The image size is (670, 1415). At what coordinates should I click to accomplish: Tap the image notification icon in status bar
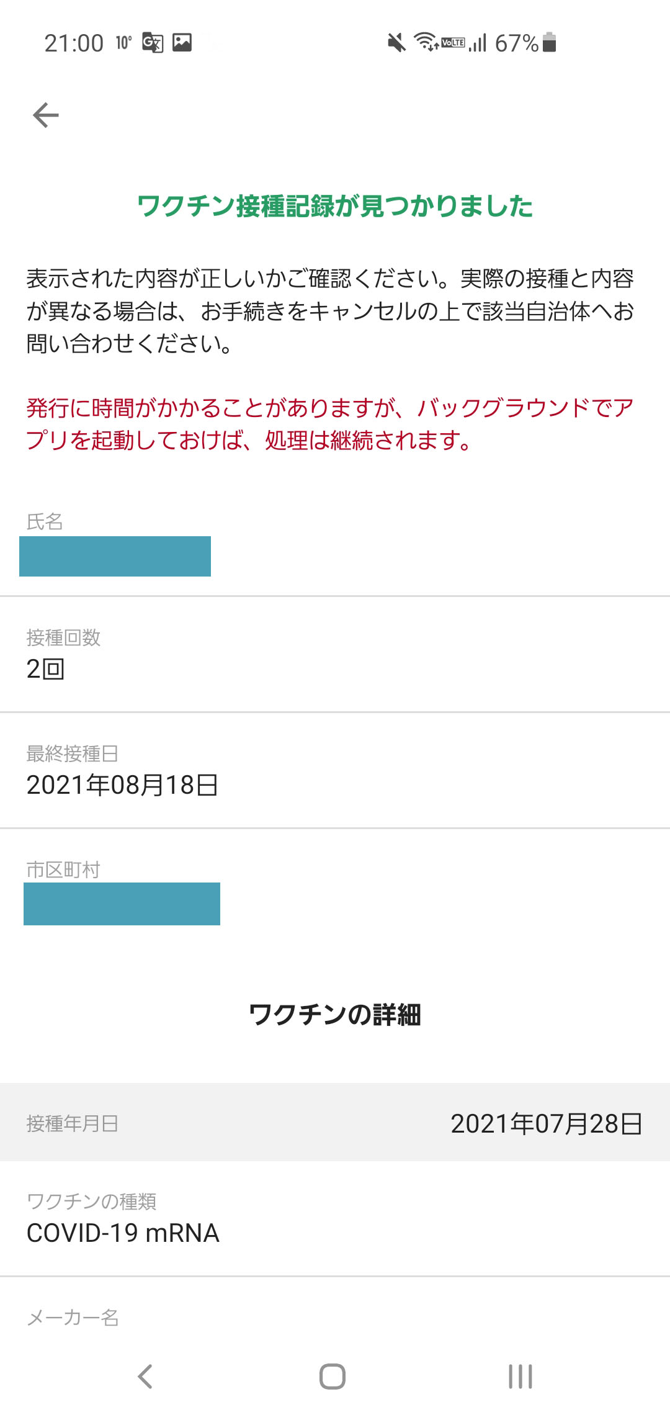point(182,42)
